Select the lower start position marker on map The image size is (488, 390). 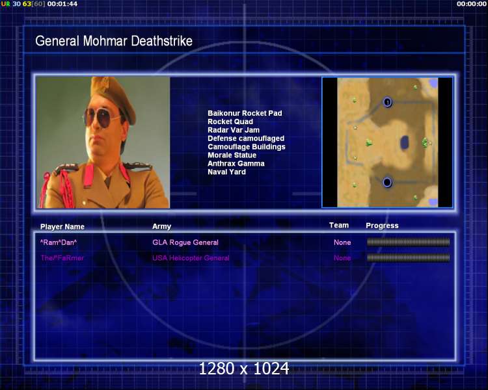point(387,182)
